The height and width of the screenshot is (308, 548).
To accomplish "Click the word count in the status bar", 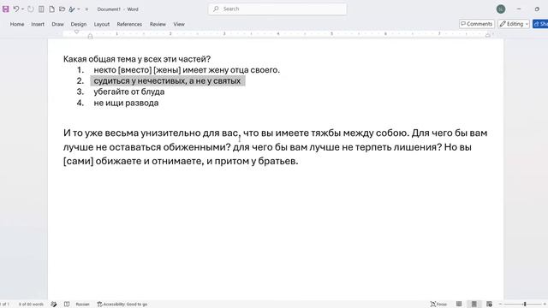I will pos(31,305).
